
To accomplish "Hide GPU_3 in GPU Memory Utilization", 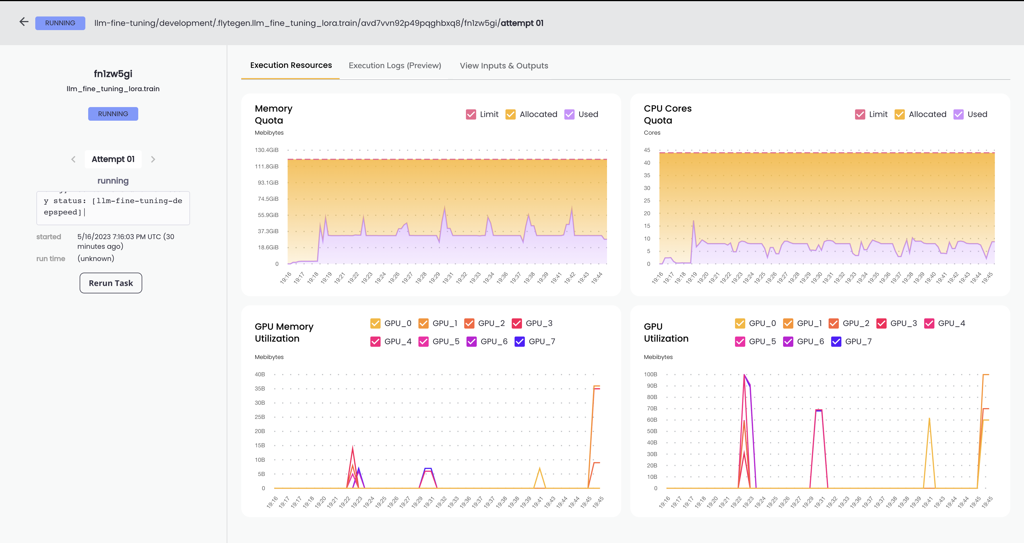I will [517, 323].
